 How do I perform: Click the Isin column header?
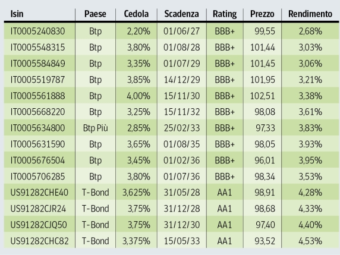click(17, 14)
